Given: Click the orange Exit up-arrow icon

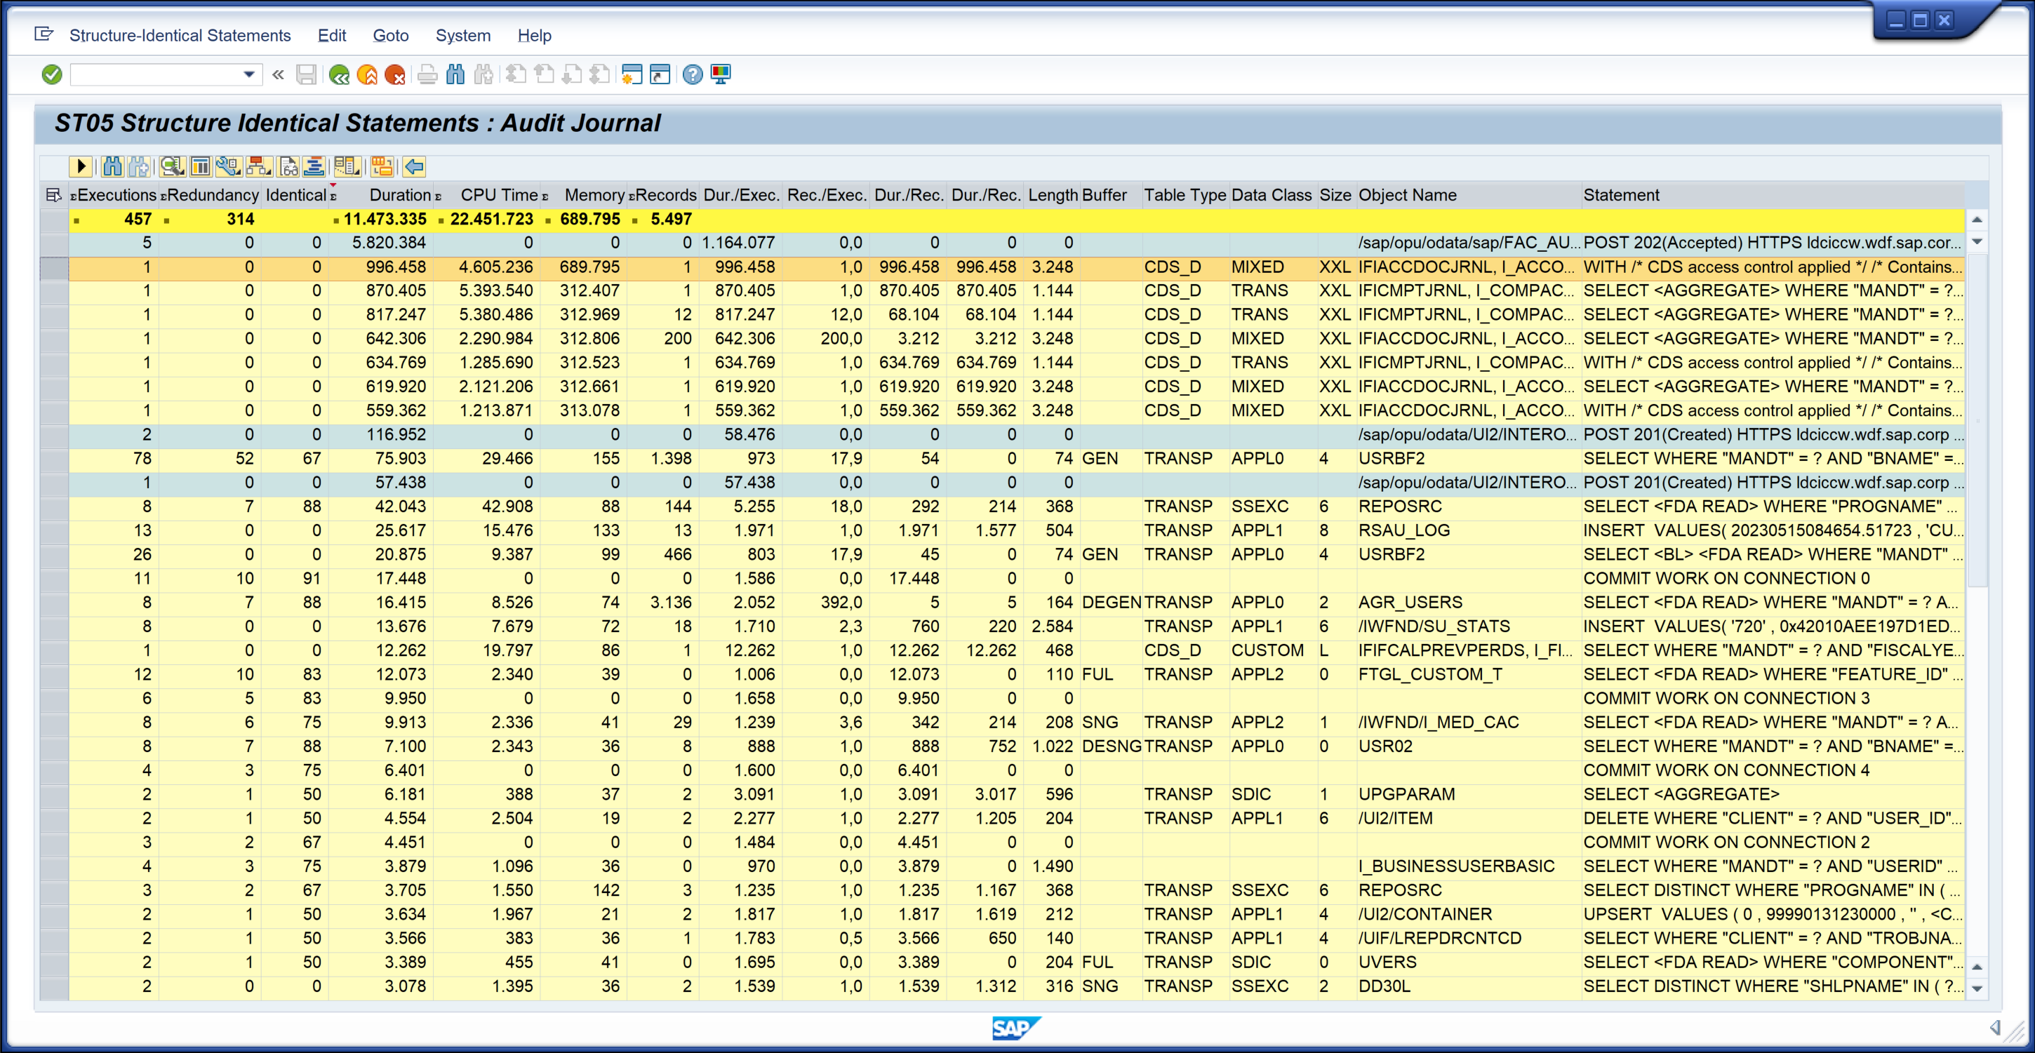Looking at the screenshot, I should (x=367, y=75).
